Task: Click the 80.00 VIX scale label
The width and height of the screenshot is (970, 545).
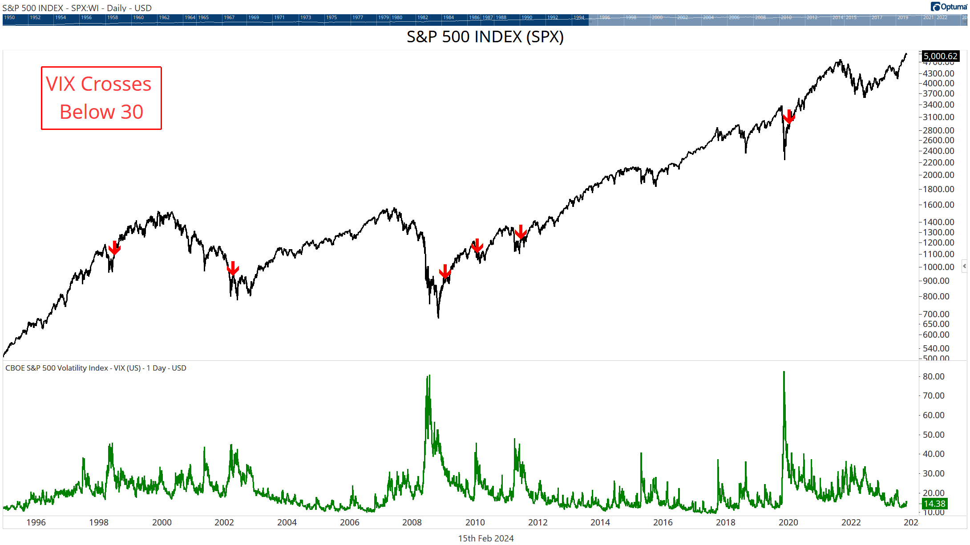Action: [x=934, y=376]
